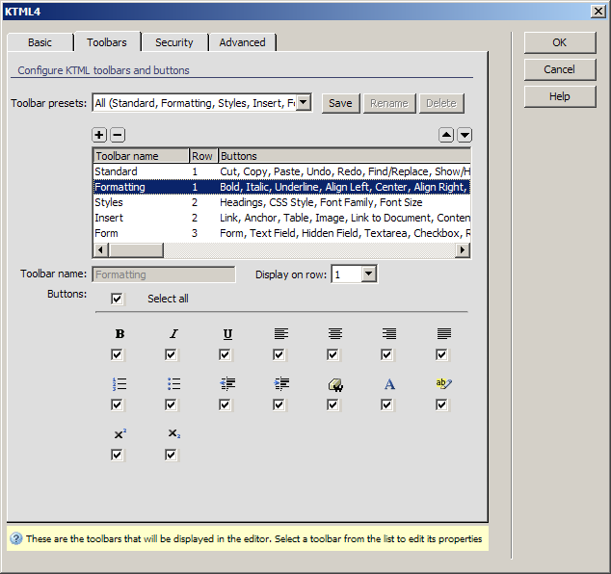Click the Align Right icon
This screenshot has height=574, width=611.
tap(389, 333)
